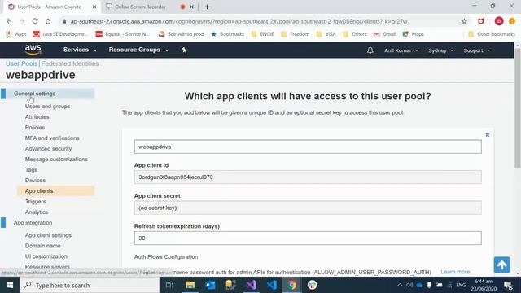Switch to Chrome on the taskbar
The image size is (521, 293).
pos(292,285)
